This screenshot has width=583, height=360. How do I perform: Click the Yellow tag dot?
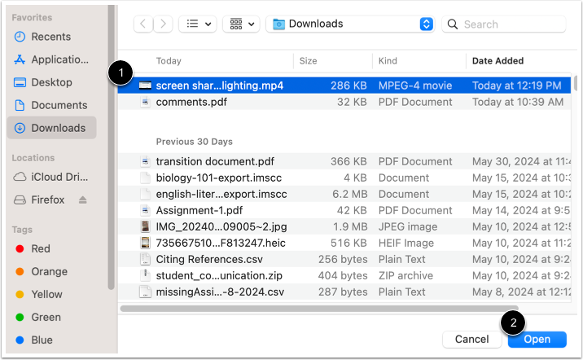(20, 295)
